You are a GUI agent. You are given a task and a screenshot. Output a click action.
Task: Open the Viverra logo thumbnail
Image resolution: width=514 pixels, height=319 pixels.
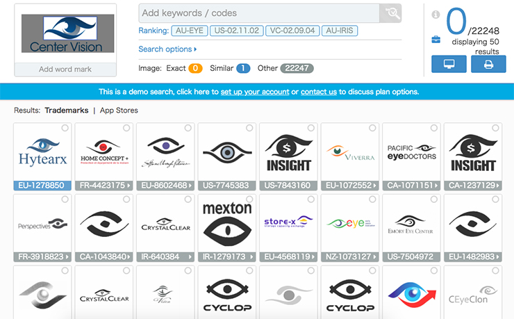pyautogui.click(x=350, y=153)
